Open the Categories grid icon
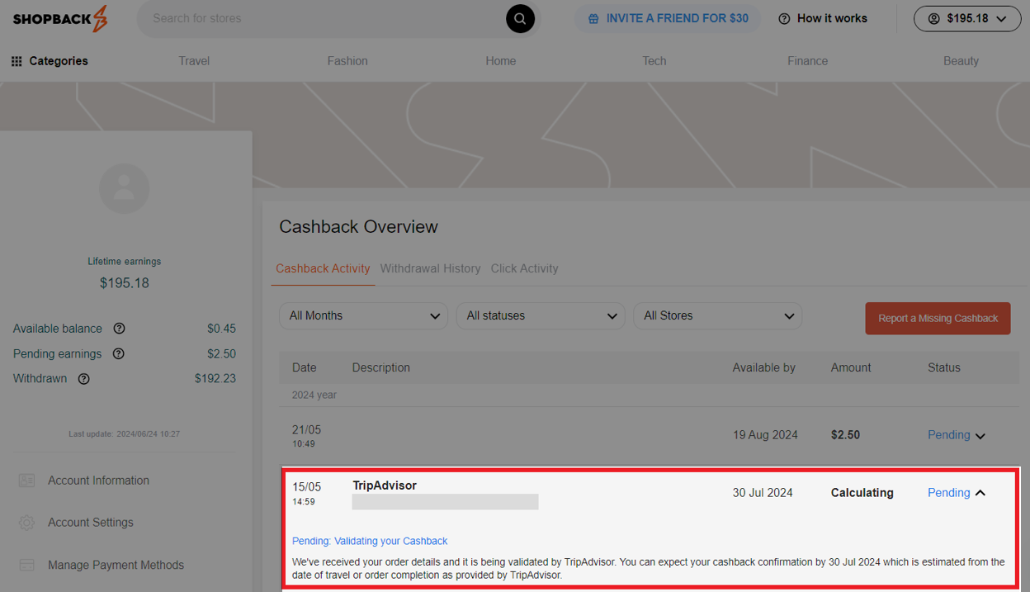Image resolution: width=1030 pixels, height=592 pixels. click(16, 60)
